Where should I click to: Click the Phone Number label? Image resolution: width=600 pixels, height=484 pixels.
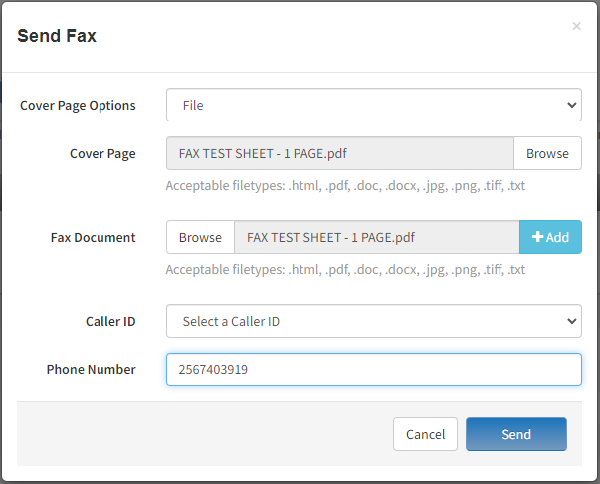(x=92, y=369)
